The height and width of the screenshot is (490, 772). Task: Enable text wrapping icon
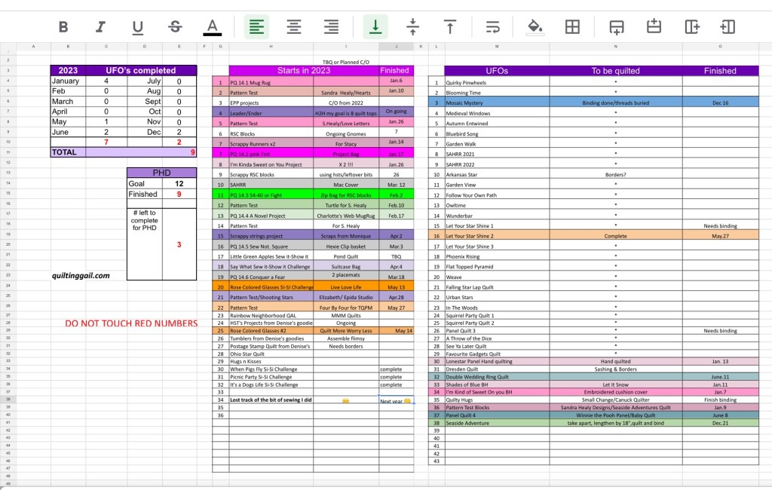493,27
